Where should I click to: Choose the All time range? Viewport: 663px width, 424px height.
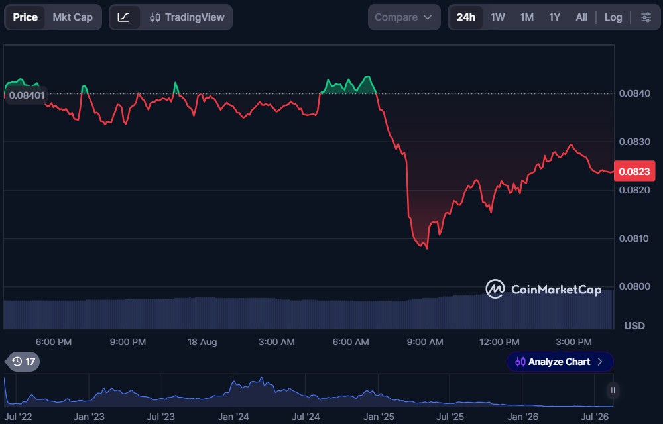coord(581,17)
